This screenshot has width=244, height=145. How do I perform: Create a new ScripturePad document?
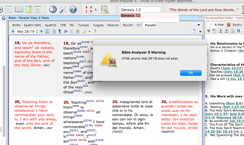tap(214, 31)
